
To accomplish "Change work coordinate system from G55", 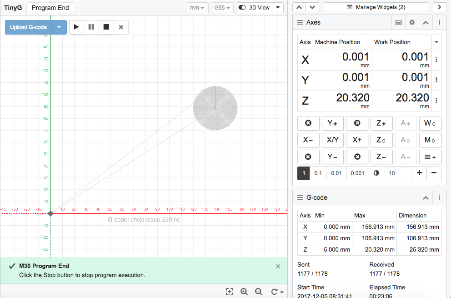I will pyautogui.click(x=222, y=7).
